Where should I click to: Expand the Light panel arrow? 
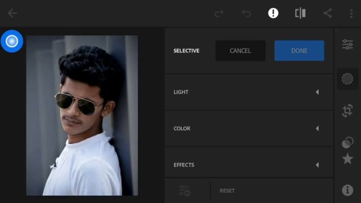(318, 92)
